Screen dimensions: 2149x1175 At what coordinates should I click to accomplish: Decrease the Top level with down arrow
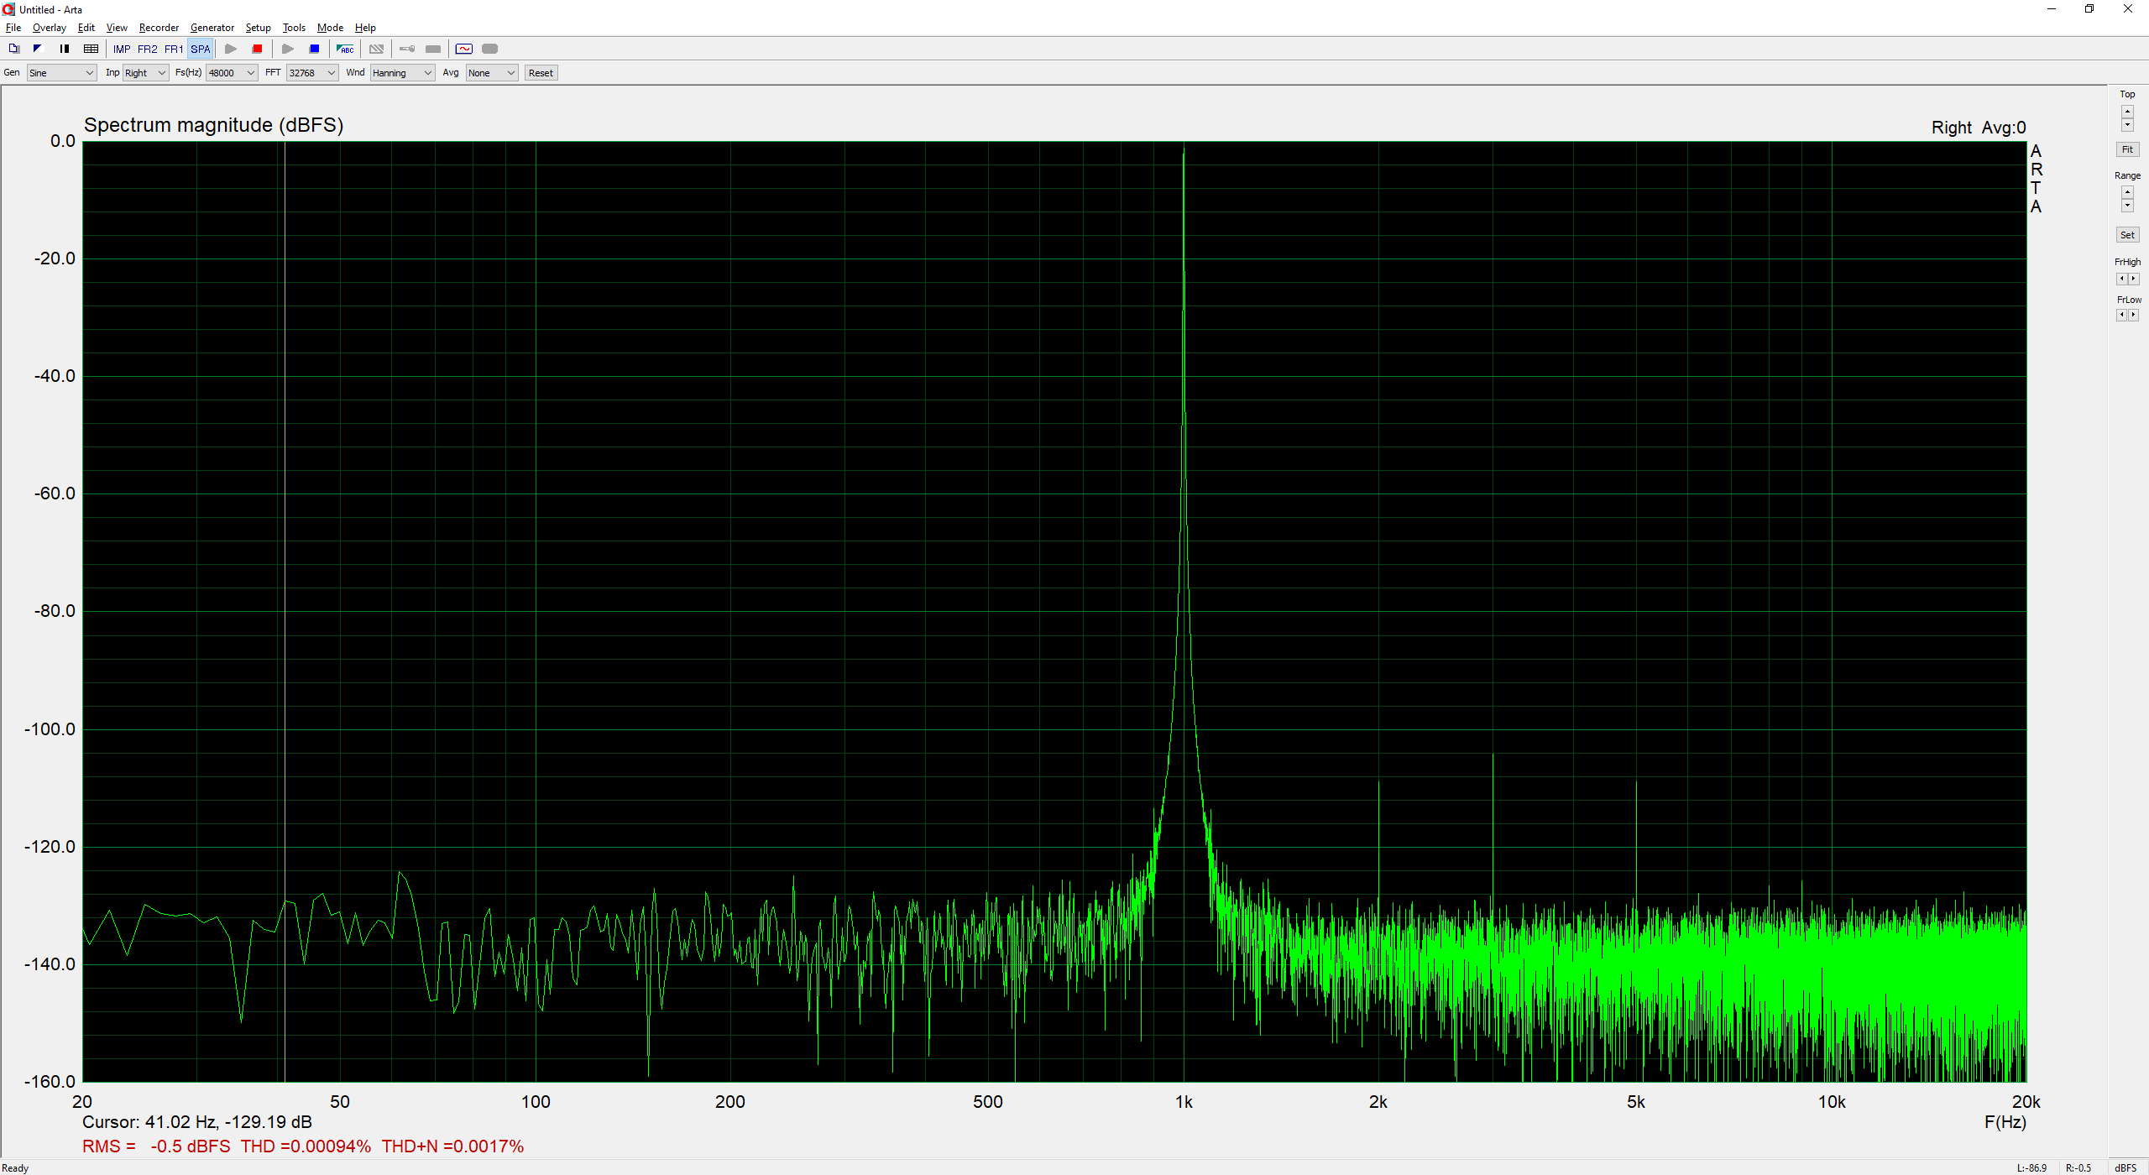(x=2127, y=125)
